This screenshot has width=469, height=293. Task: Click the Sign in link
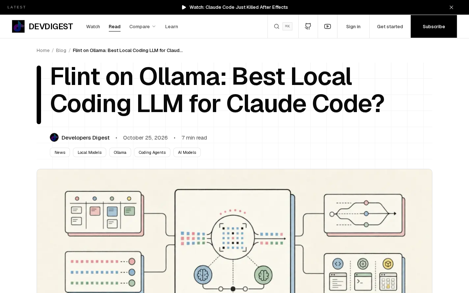pos(353,26)
